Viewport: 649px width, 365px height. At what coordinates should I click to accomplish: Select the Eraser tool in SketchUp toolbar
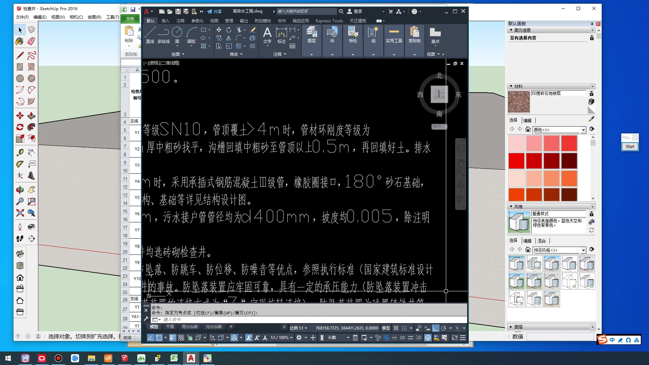tap(31, 41)
